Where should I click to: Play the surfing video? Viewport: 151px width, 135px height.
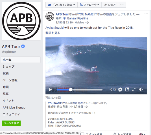point(50,90)
